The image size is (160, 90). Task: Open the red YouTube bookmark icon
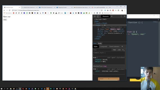pos(13,13)
